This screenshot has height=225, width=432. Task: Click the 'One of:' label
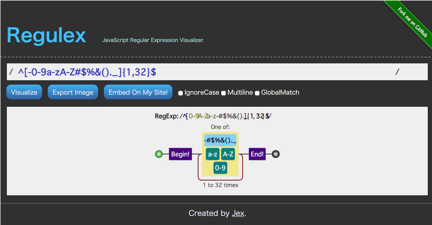pos(220,127)
